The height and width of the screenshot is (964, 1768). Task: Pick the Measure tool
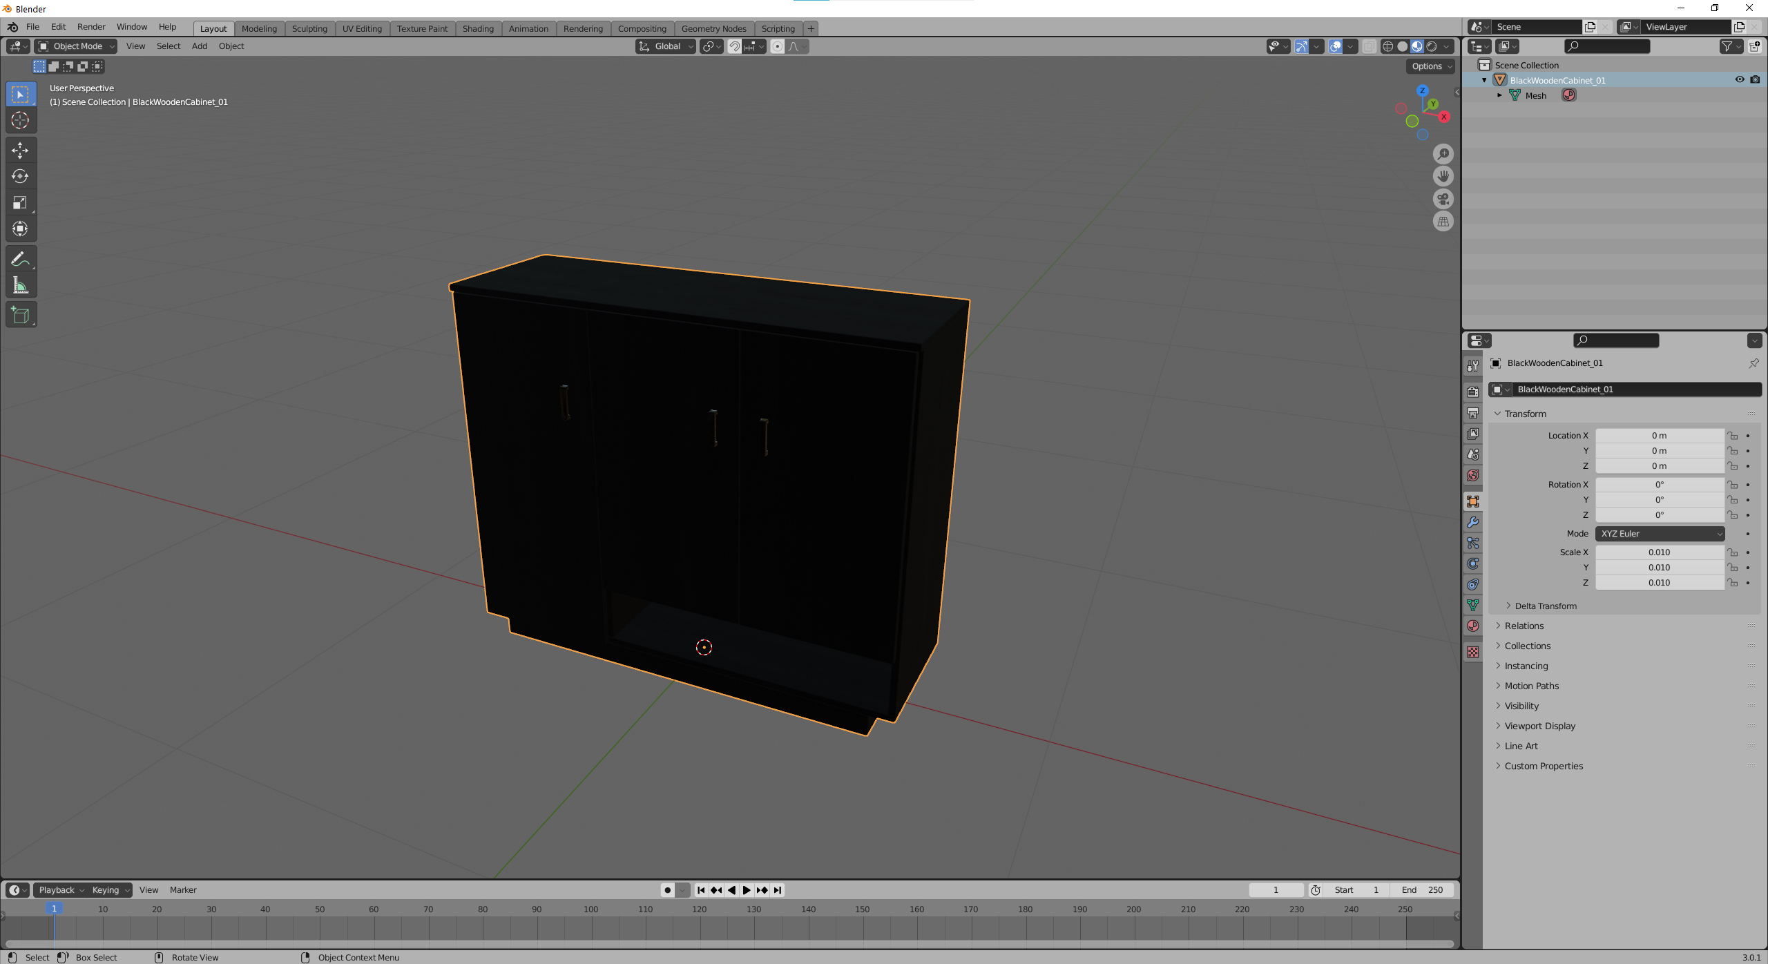(x=20, y=285)
